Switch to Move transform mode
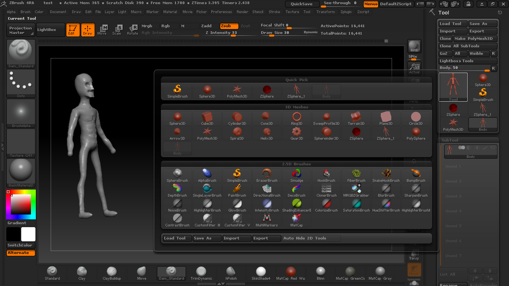The image size is (509, 286). (x=102, y=30)
